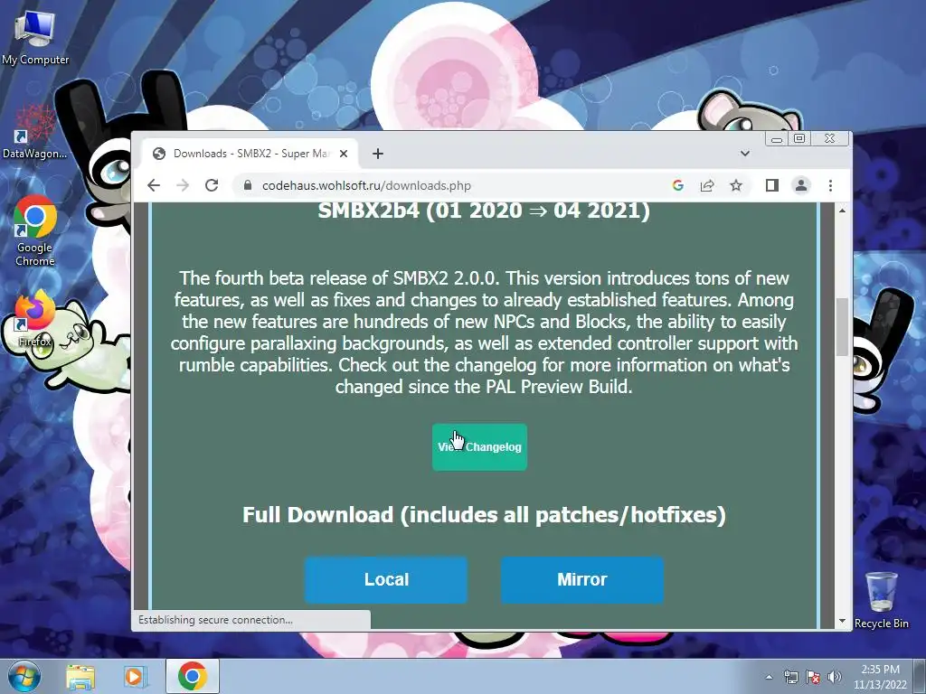Click the network tray icon
Viewport: 926px width, 694px height.
[790, 677]
